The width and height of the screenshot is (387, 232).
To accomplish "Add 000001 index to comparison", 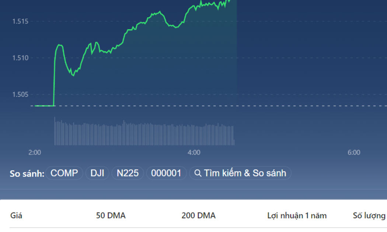I will coord(166,173).
